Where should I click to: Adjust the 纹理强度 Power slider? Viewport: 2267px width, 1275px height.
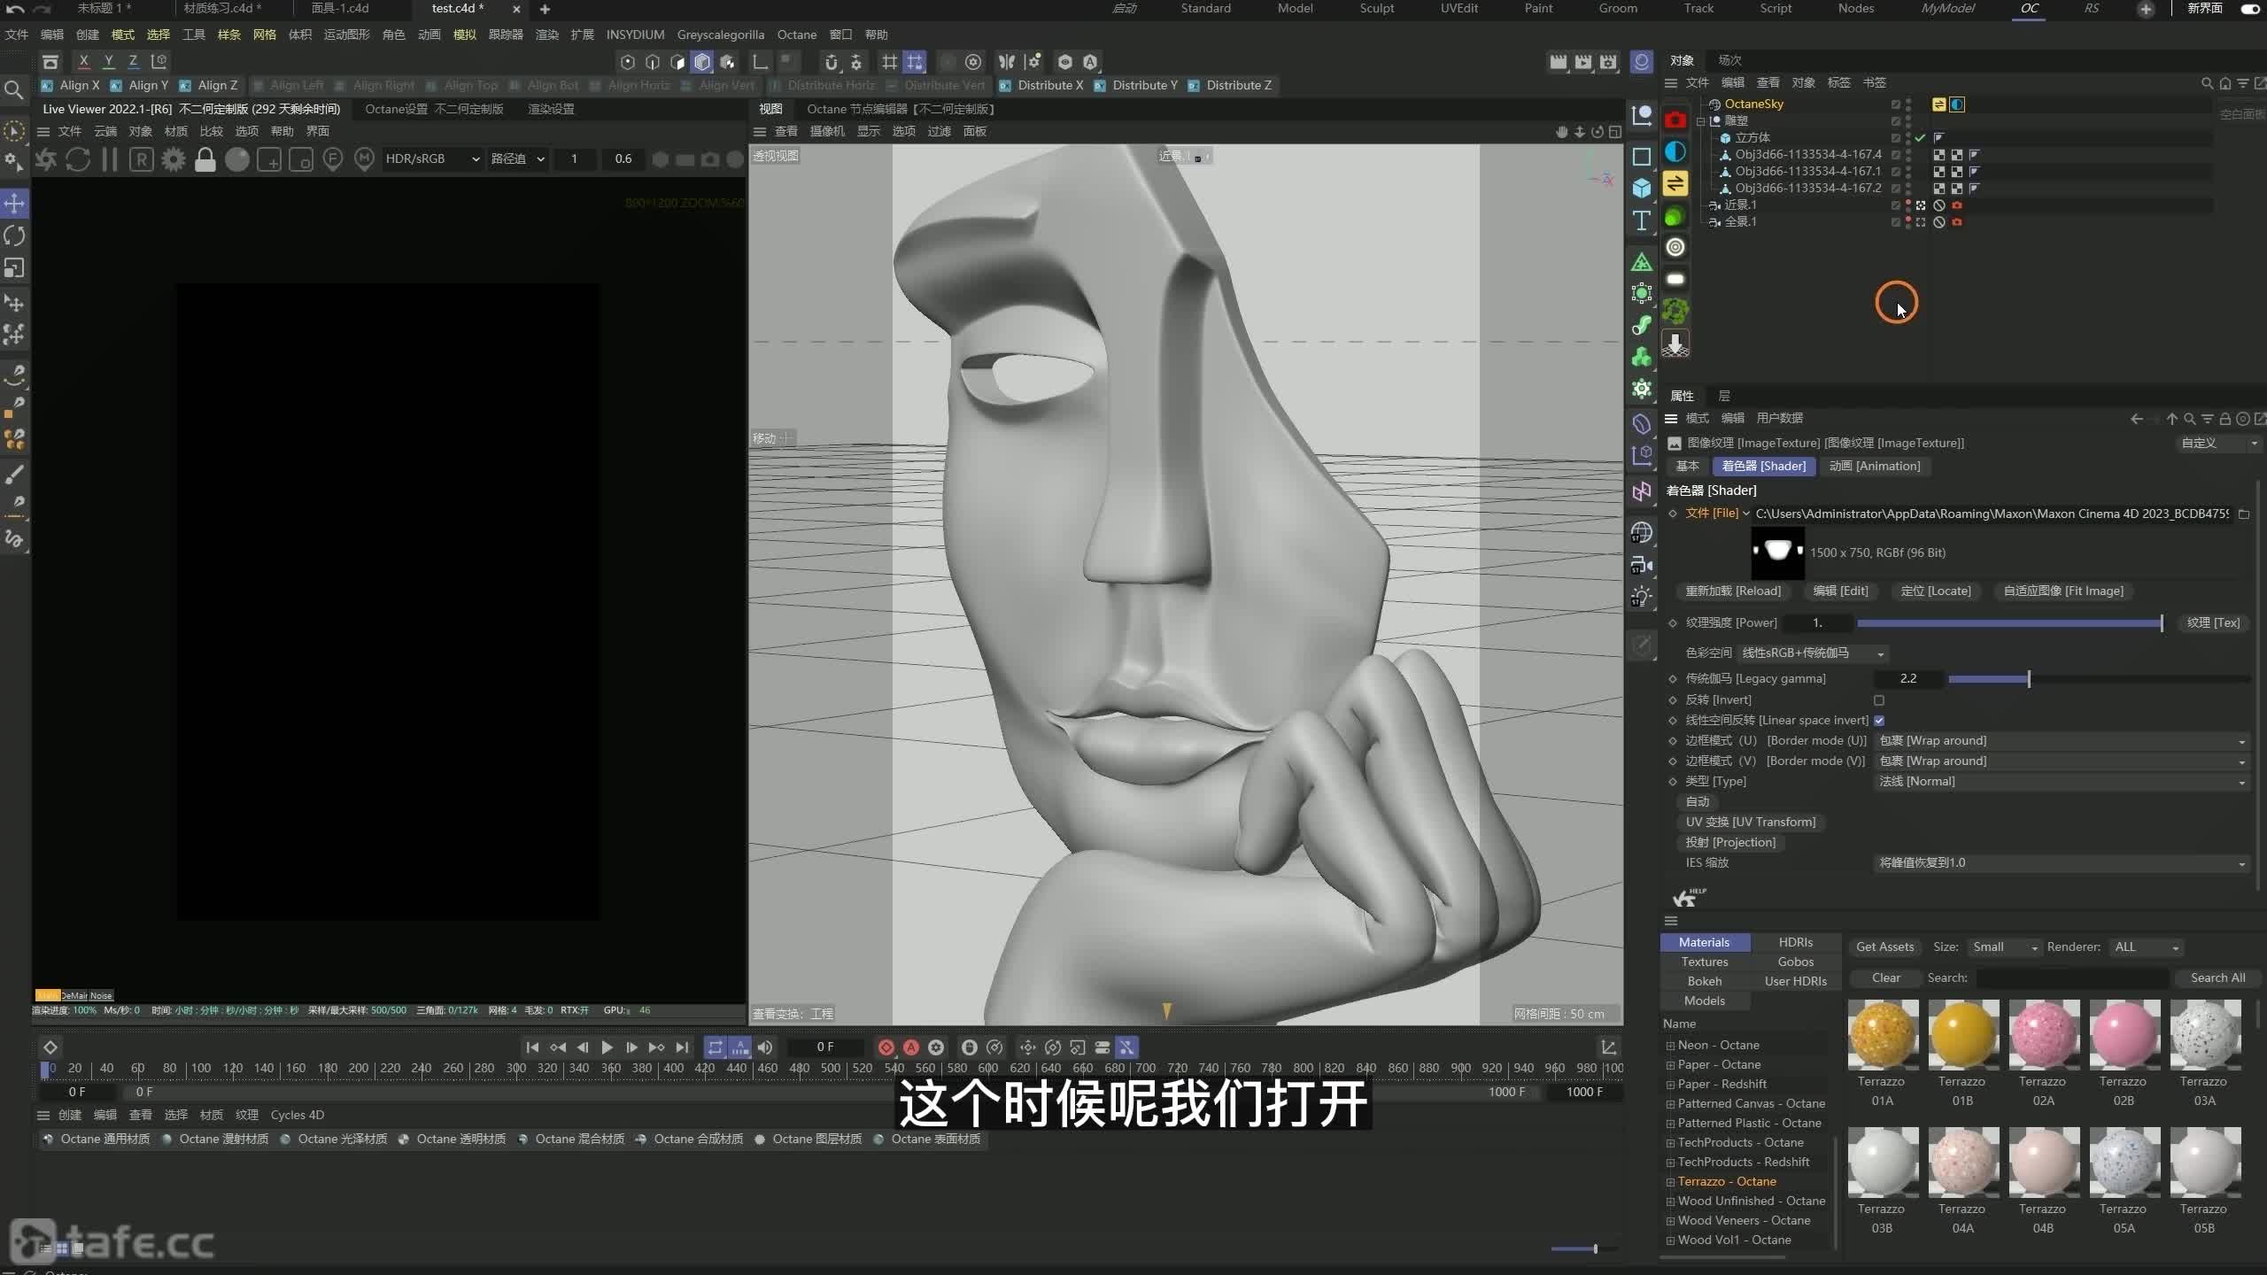[x=2009, y=623]
